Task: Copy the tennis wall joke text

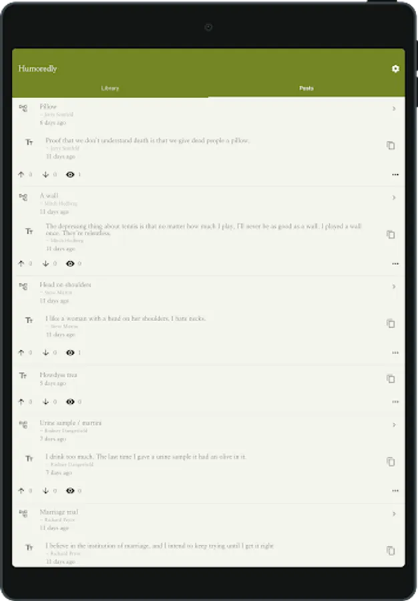Action: pos(391,234)
